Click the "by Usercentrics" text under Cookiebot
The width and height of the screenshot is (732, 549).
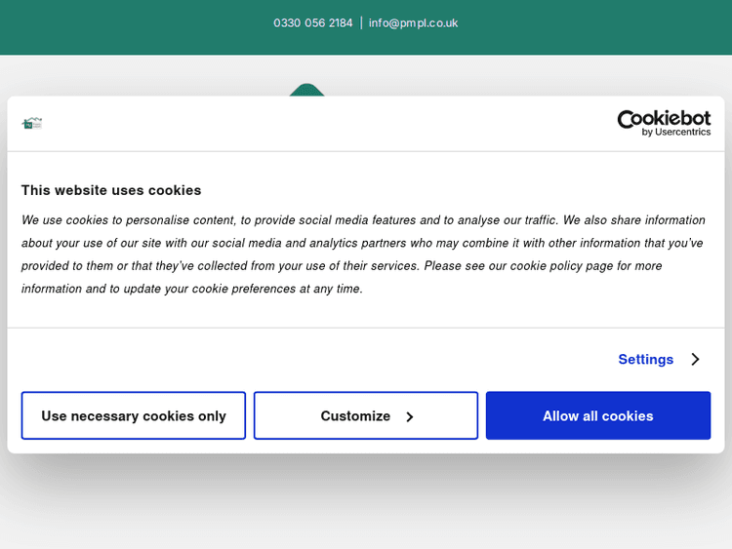[676, 133]
